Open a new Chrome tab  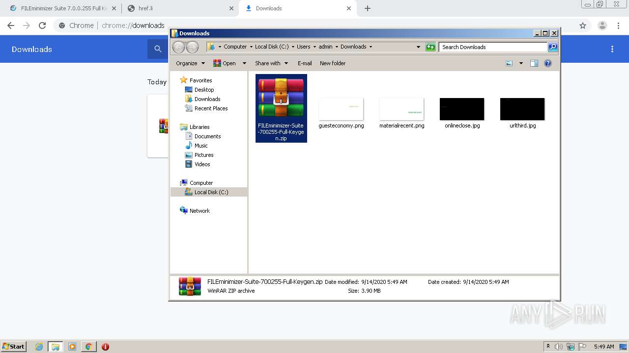[367, 8]
